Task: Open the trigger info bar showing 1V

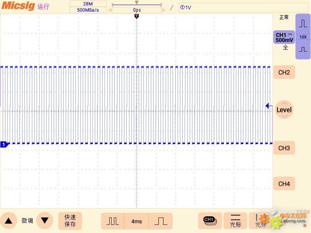Action: [x=243, y=7]
